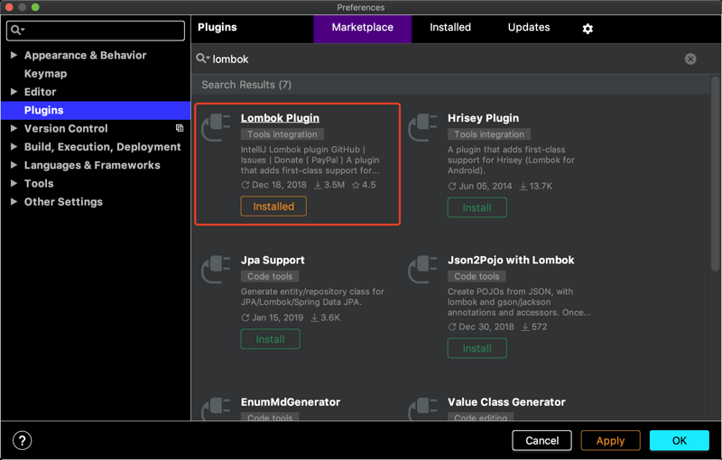
Task: Focus the preferences search box in sidebar
Action: point(99,30)
